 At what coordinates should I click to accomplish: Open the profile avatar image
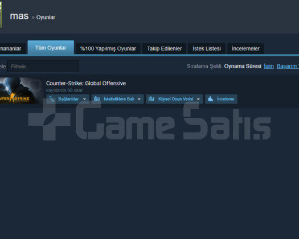1,14
